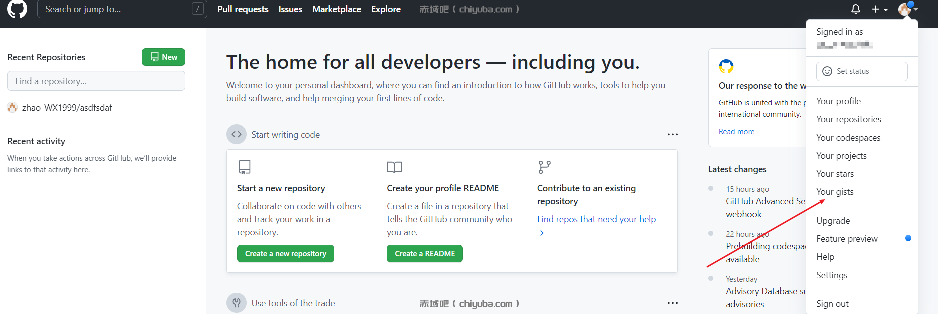Select Your stars from the menu
Image resolution: width=938 pixels, height=314 pixels.
pos(862,174)
